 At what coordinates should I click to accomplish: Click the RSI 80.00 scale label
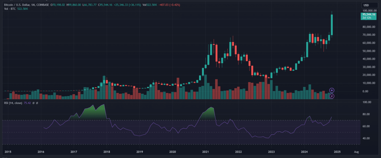pos(367,114)
